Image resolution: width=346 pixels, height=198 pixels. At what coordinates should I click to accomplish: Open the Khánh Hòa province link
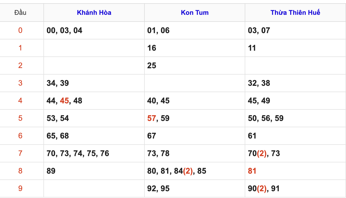tap(94, 13)
